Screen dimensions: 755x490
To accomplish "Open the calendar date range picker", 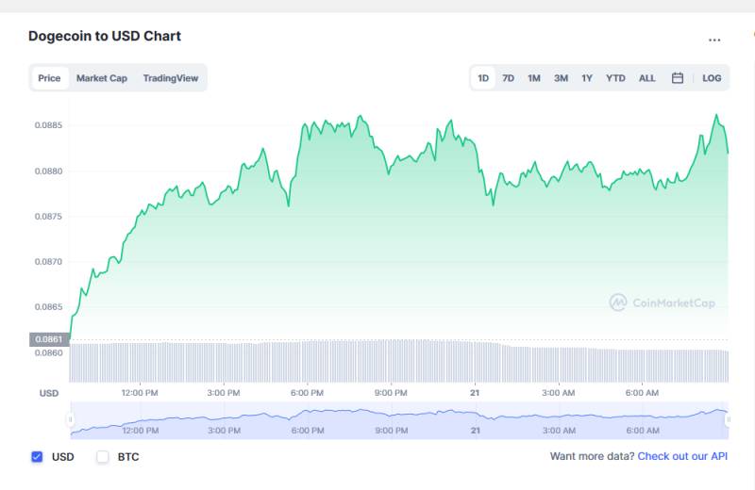I will (x=678, y=78).
